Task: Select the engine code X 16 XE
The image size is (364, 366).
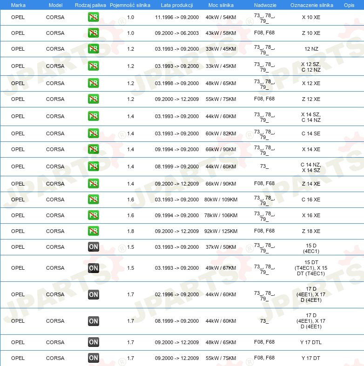Action: 311,215
